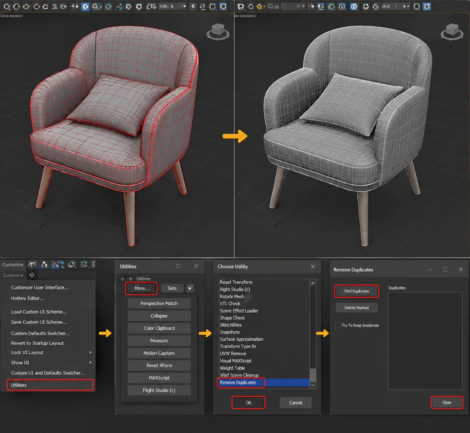
Task: Click the Find Duplicates button
Action: [x=357, y=291]
